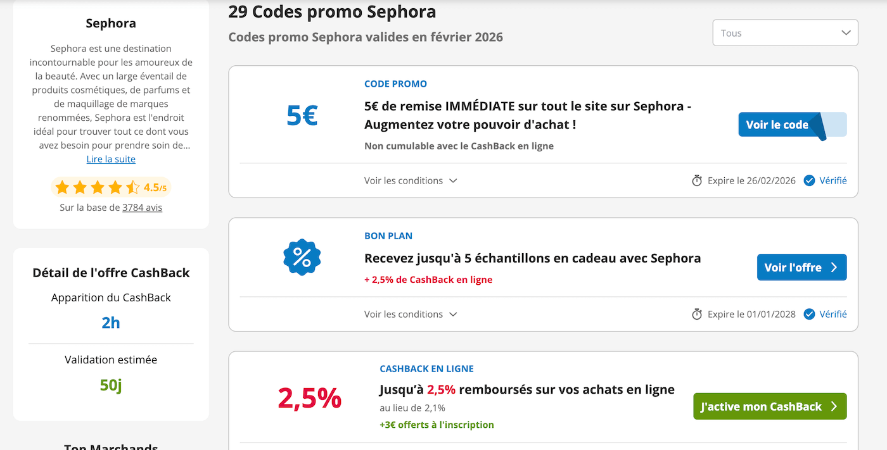Click the 4.5/5 star rating display
This screenshot has width=887, height=450.
(x=111, y=187)
